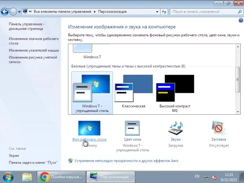
Task: Click the Forward navigation arrow
Action: (13, 12)
